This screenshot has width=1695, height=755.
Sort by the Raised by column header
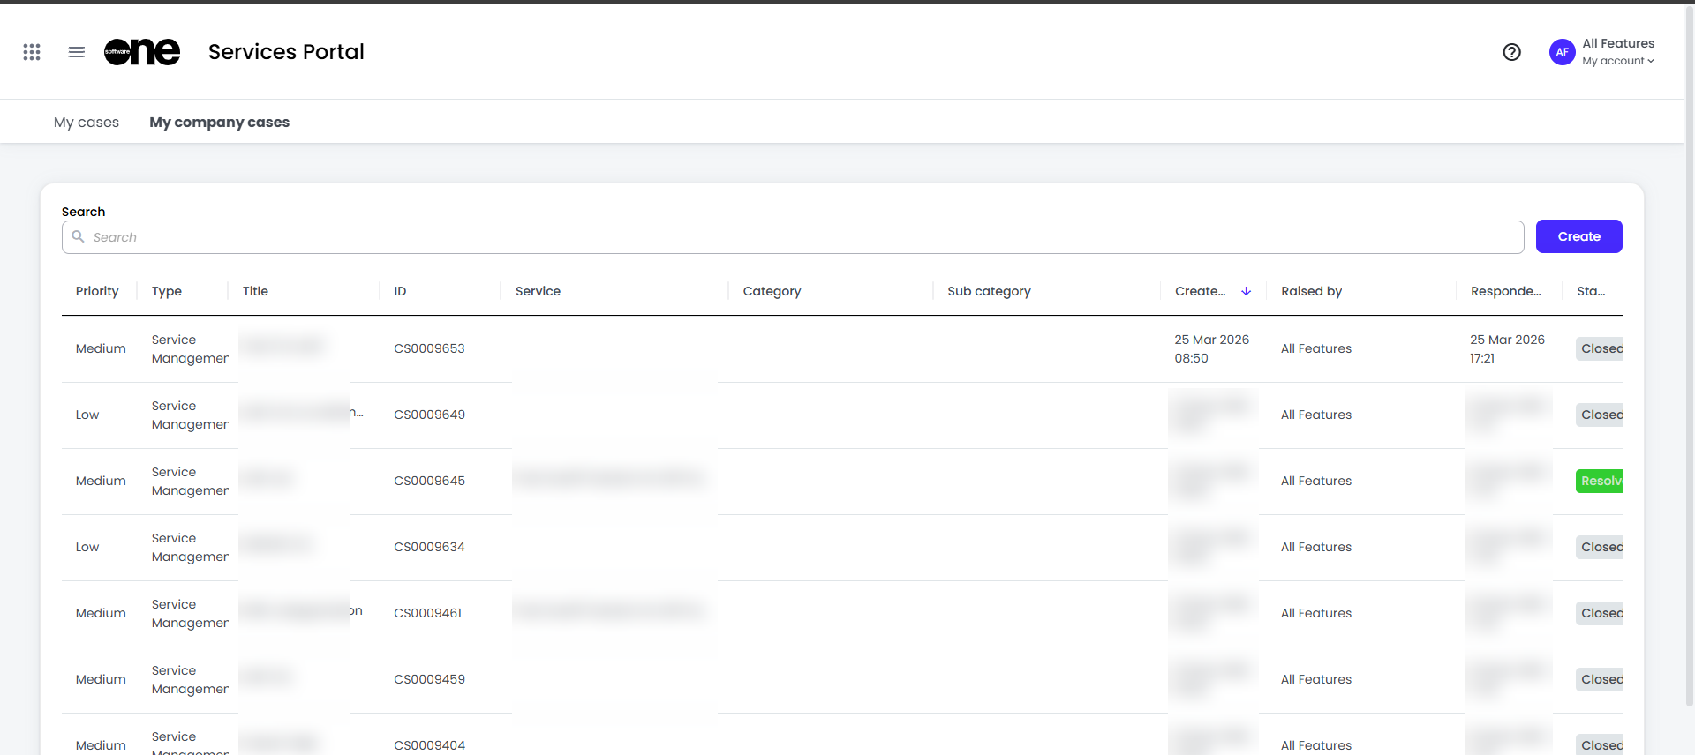tap(1311, 291)
